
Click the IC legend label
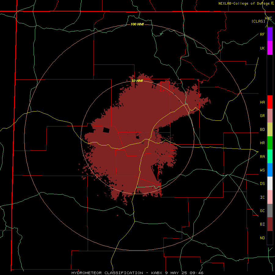tap(262, 197)
